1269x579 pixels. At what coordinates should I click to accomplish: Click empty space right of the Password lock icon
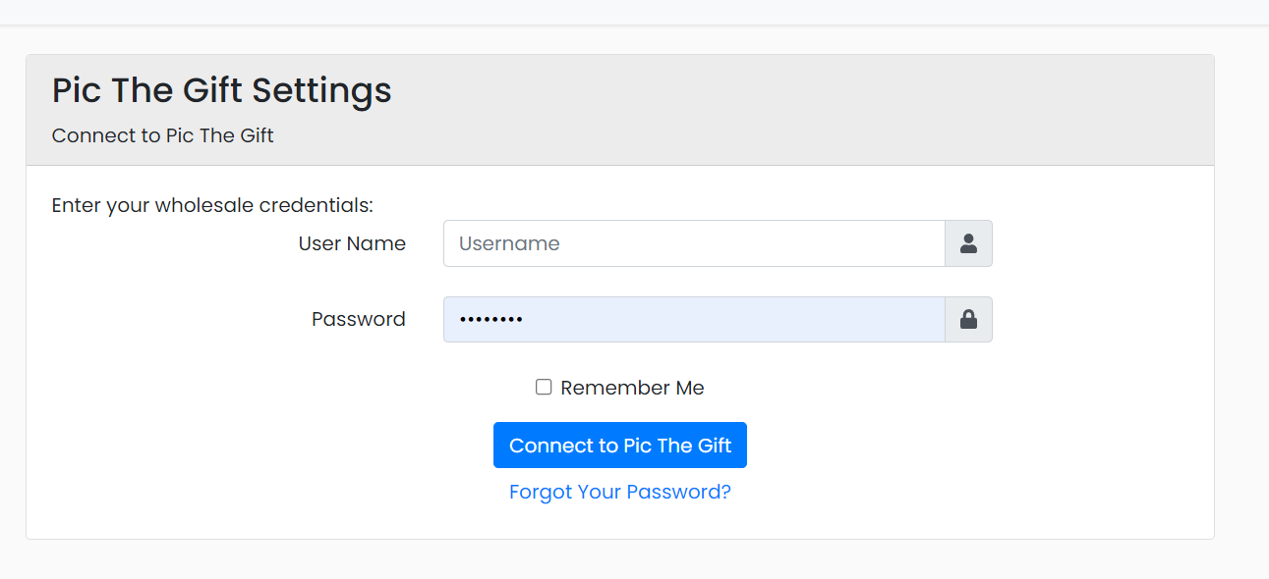pos(1101,320)
